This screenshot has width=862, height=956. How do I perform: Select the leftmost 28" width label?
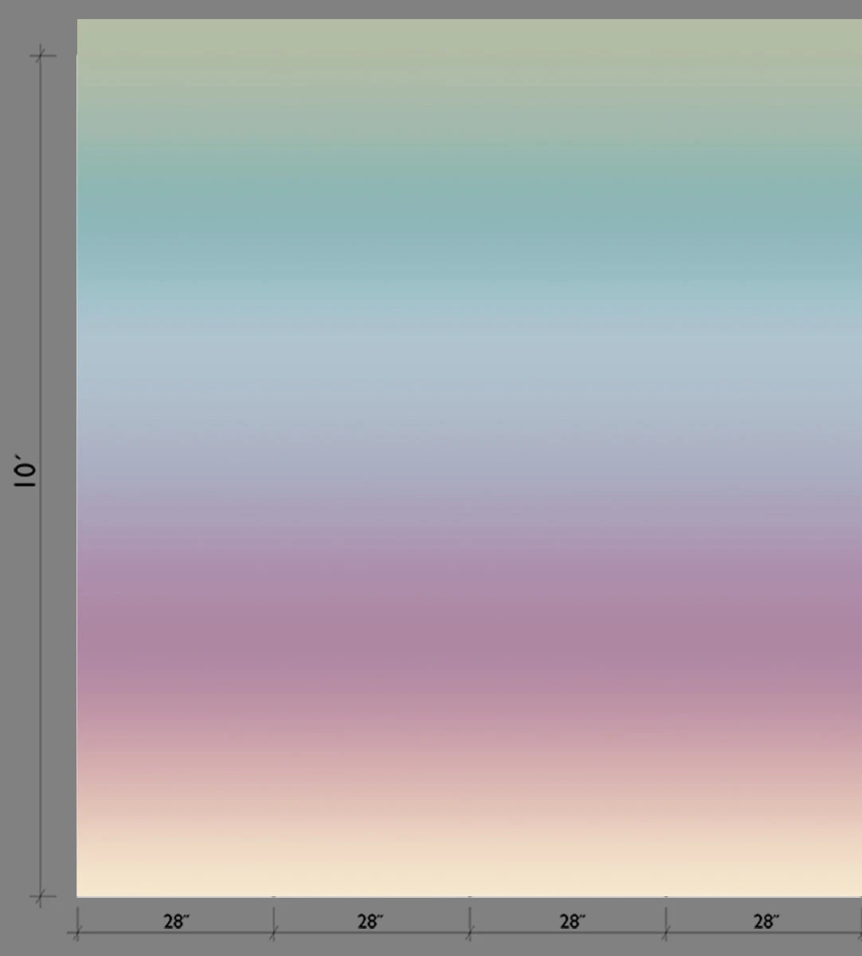(x=177, y=922)
